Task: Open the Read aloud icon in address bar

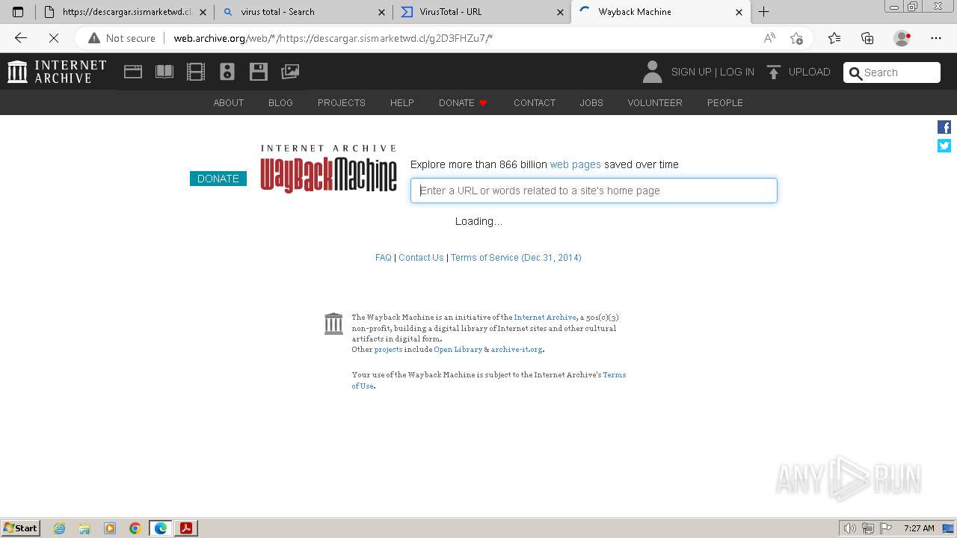Action: (769, 38)
